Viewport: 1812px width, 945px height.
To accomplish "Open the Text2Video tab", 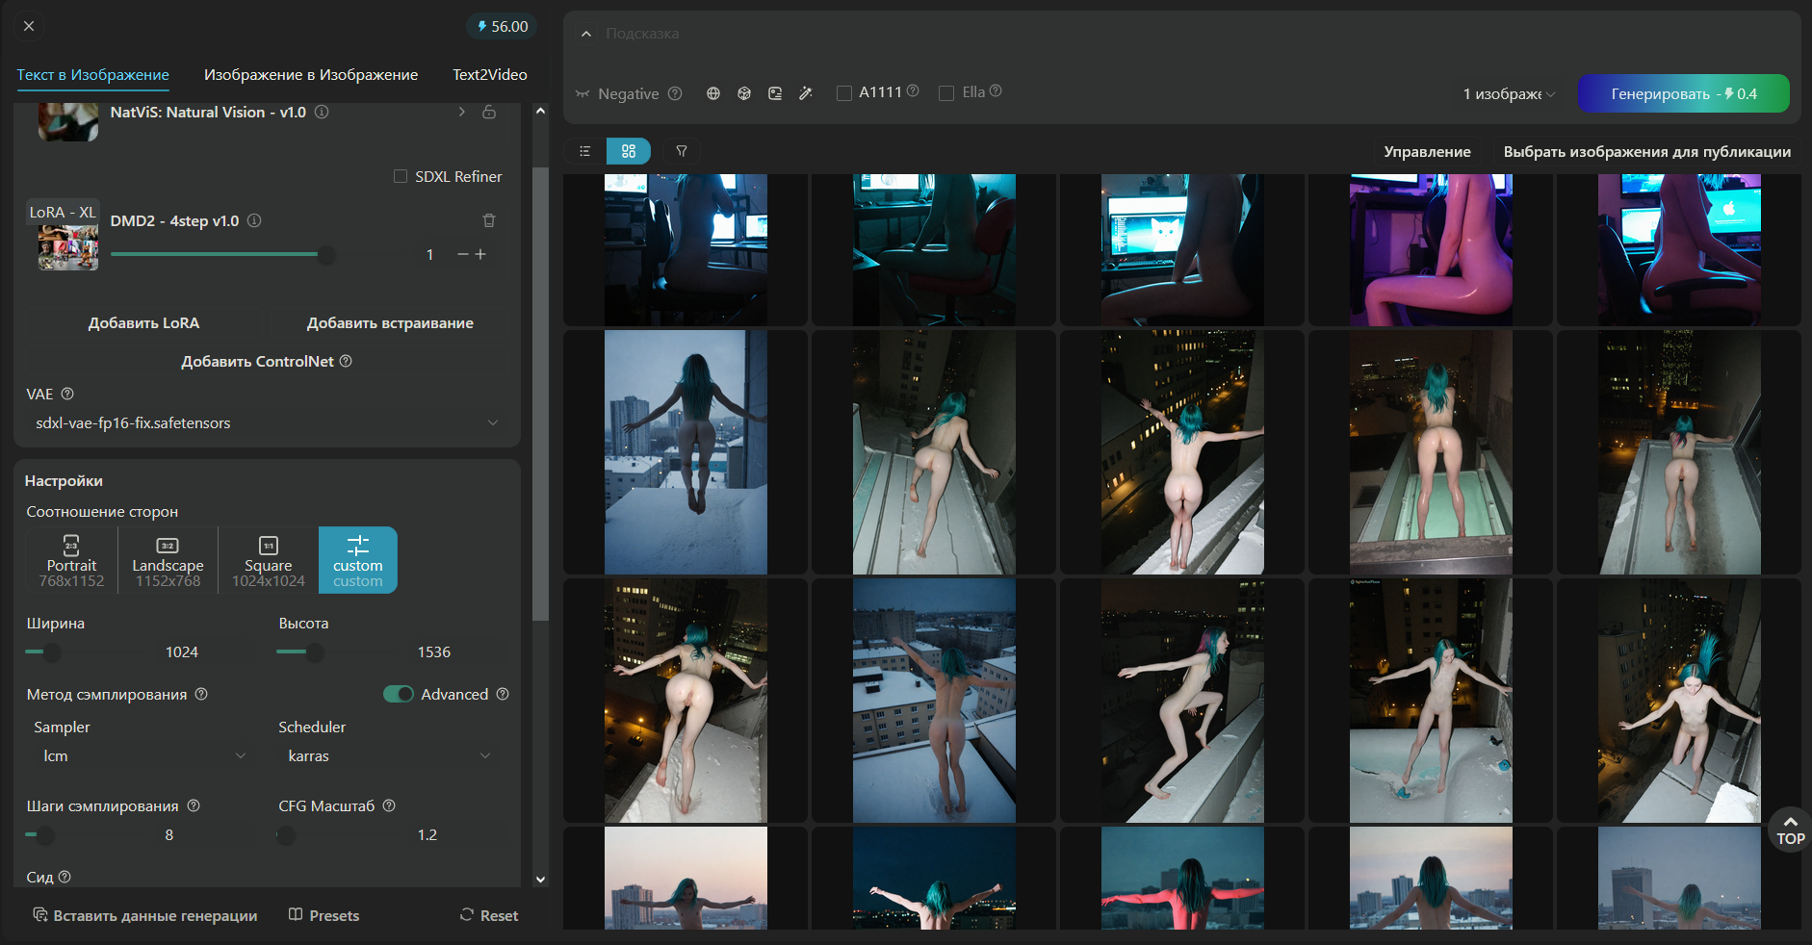I will (x=490, y=75).
